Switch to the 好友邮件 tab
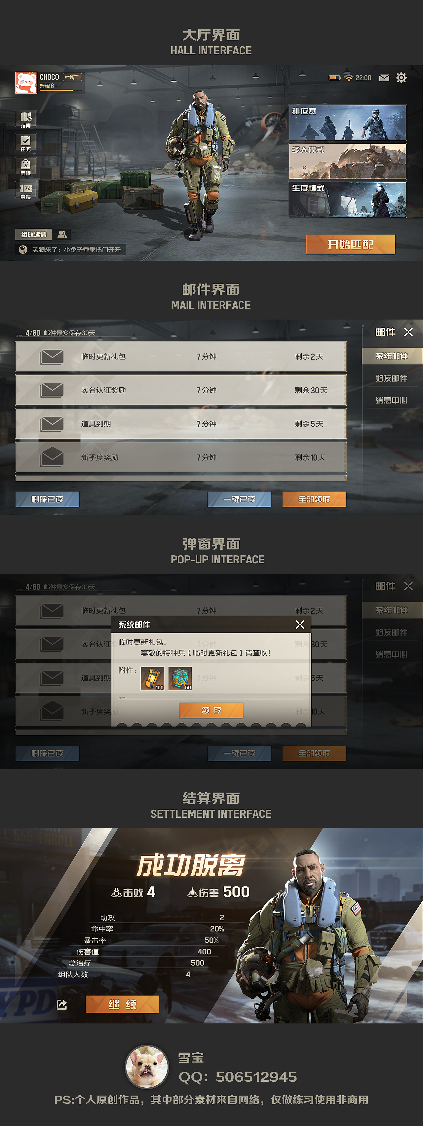Image resolution: width=423 pixels, height=1126 pixels. [392, 378]
